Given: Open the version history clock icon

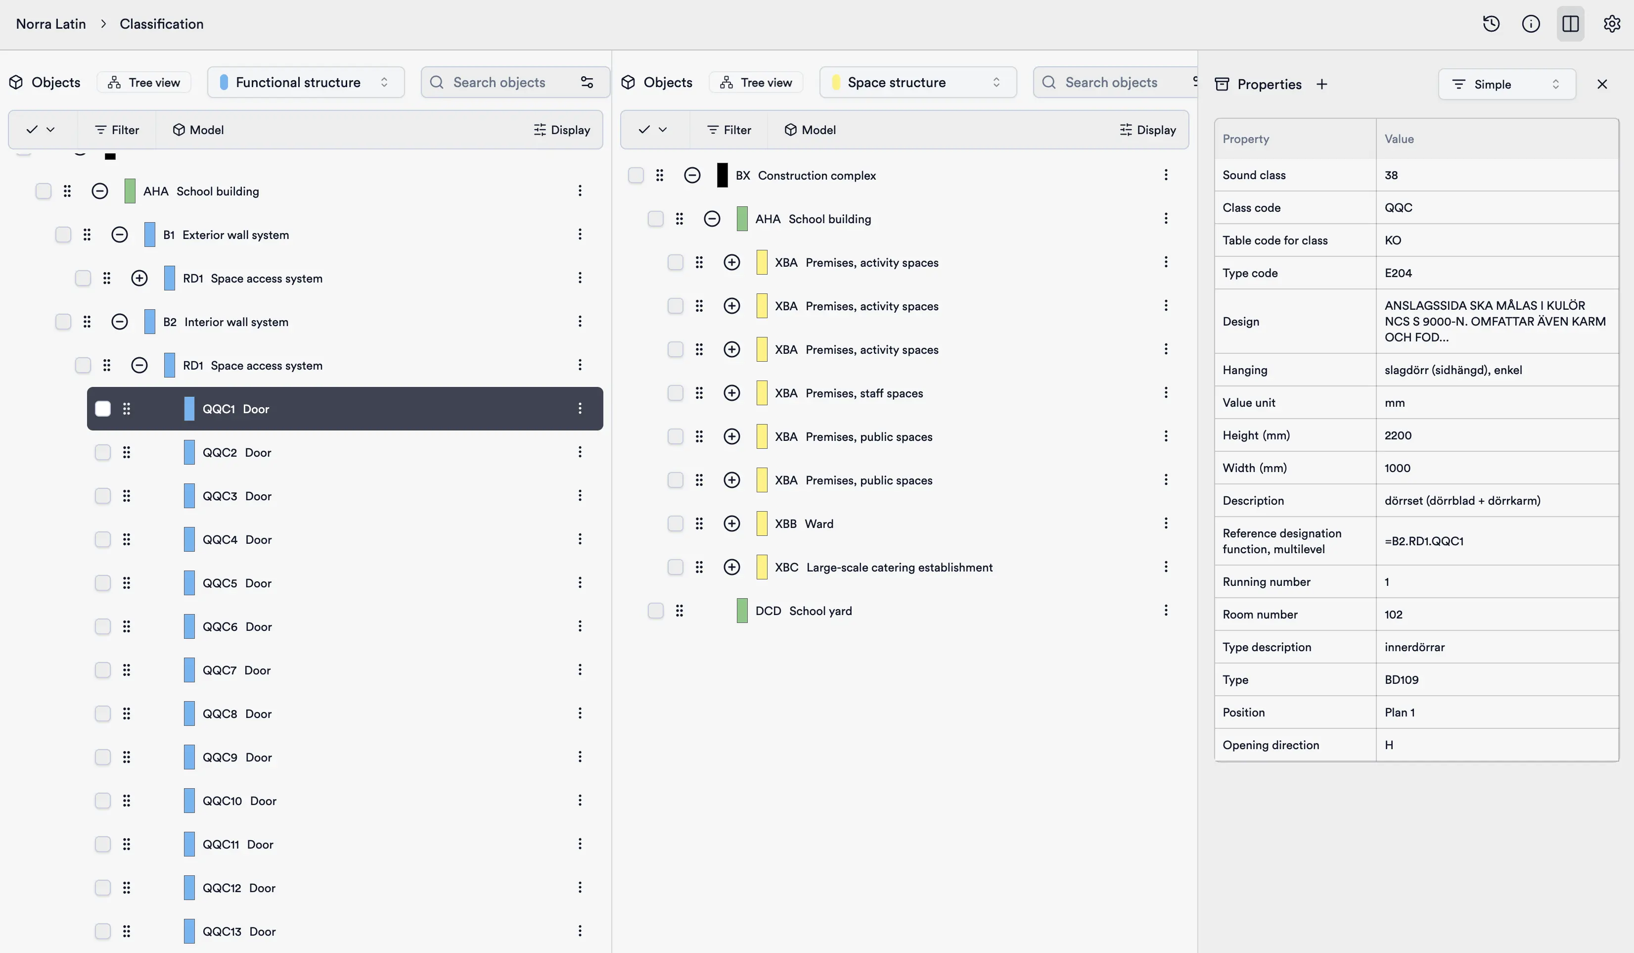Looking at the screenshot, I should [1491, 24].
